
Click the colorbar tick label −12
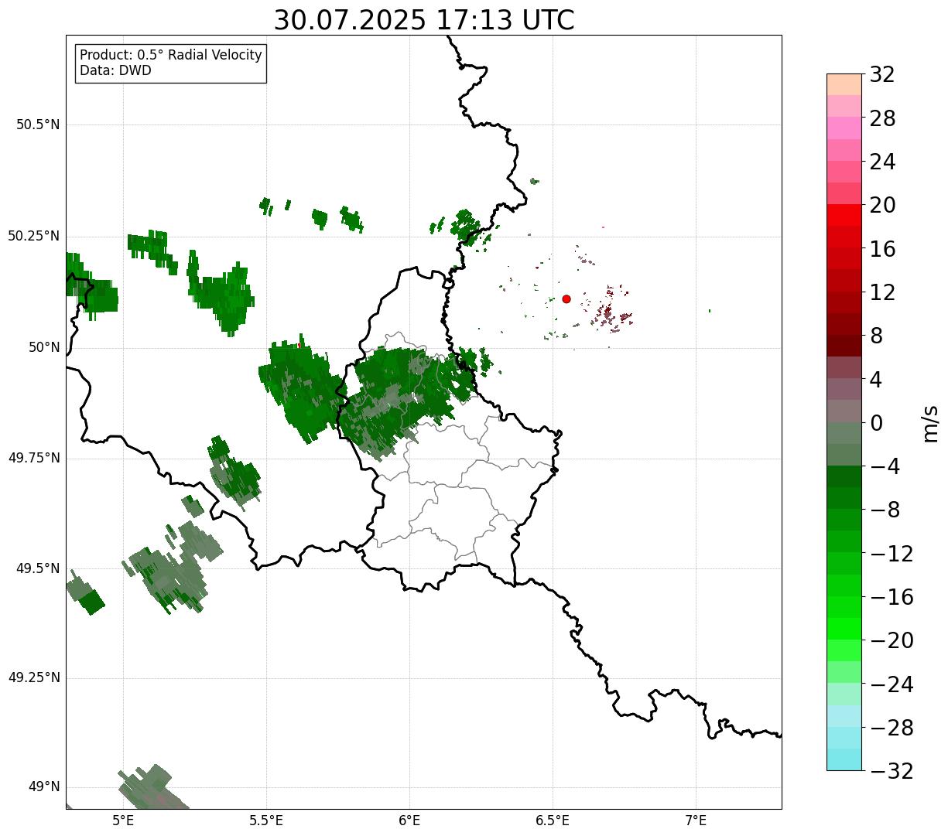point(892,554)
